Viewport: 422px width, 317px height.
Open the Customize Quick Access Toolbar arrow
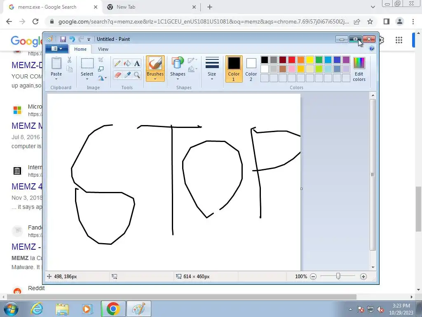pos(89,40)
